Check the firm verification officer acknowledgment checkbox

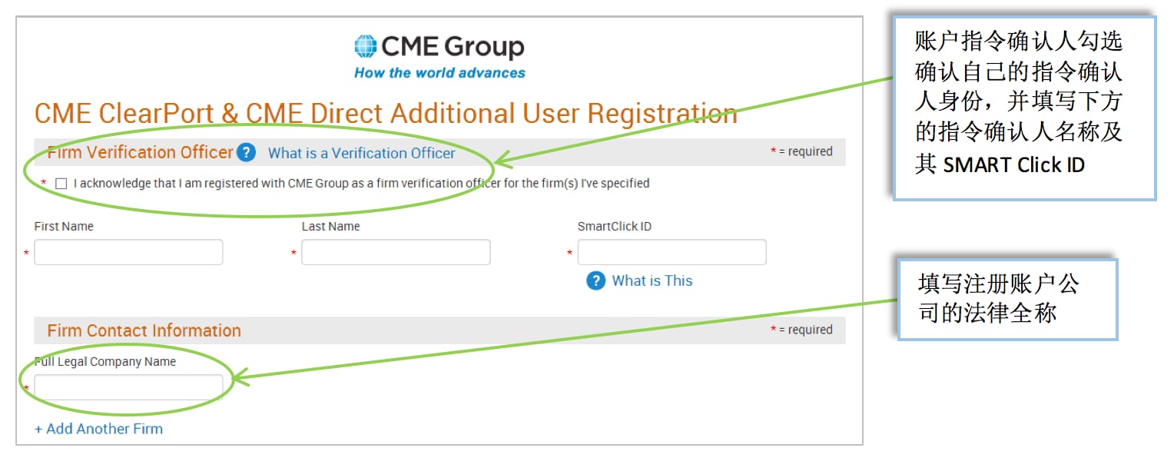coord(61,184)
